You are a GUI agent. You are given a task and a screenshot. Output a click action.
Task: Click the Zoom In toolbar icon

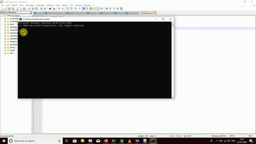pyautogui.click(x=59, y=9)
